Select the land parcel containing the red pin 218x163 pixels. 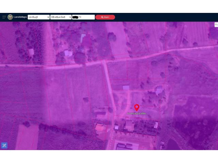[x=137, y=110]
